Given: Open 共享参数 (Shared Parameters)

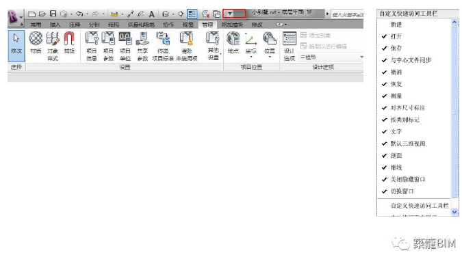Looking at the screenshot, I should (142, 46).
